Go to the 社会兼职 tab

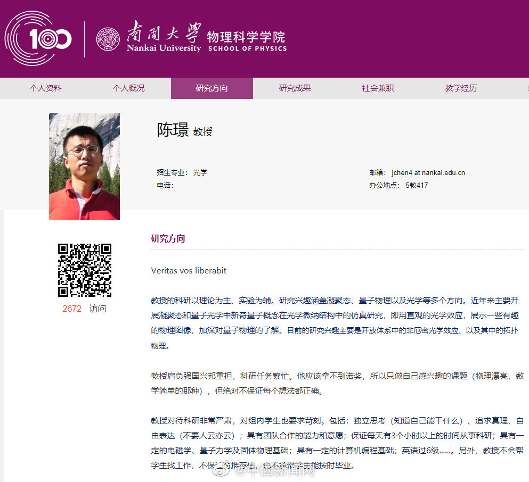coord(378,88)
